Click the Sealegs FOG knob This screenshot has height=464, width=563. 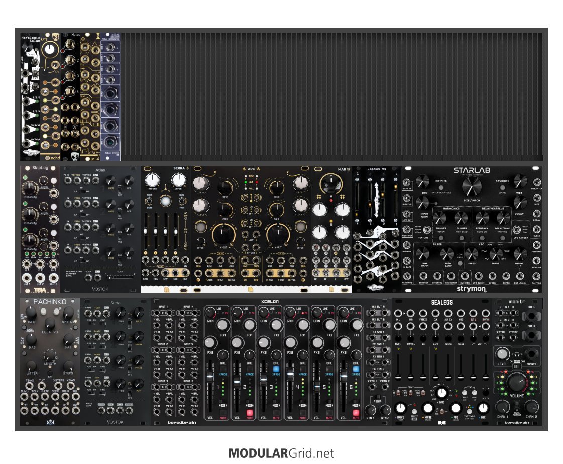point(456,408)
